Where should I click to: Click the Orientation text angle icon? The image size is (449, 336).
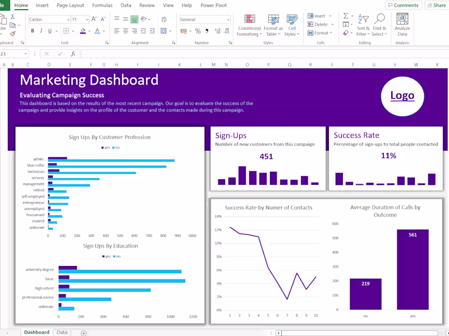pos(144,19)
